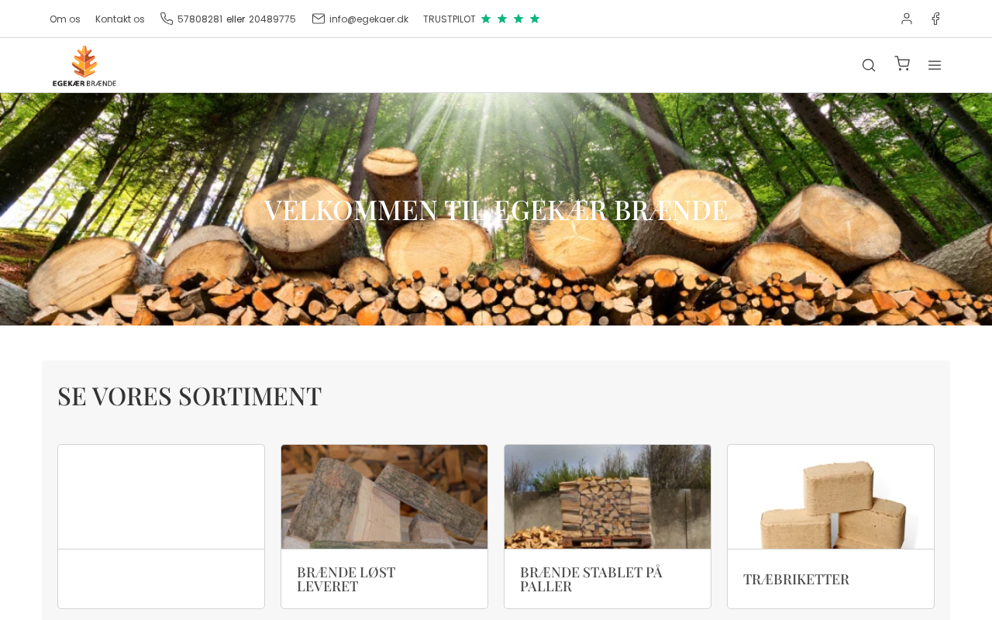Call phone number 57808281
This screenshot has height=620, width=992.
200,19
